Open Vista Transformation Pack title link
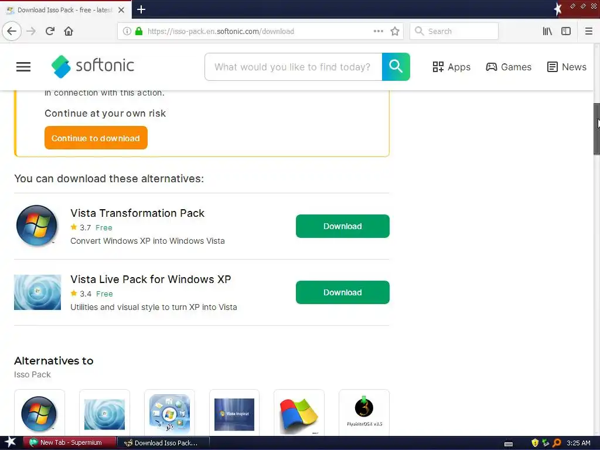 [137, 213]
